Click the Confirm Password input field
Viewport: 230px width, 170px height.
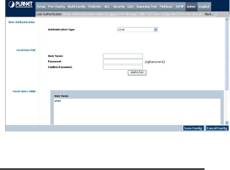coord(123,67)
